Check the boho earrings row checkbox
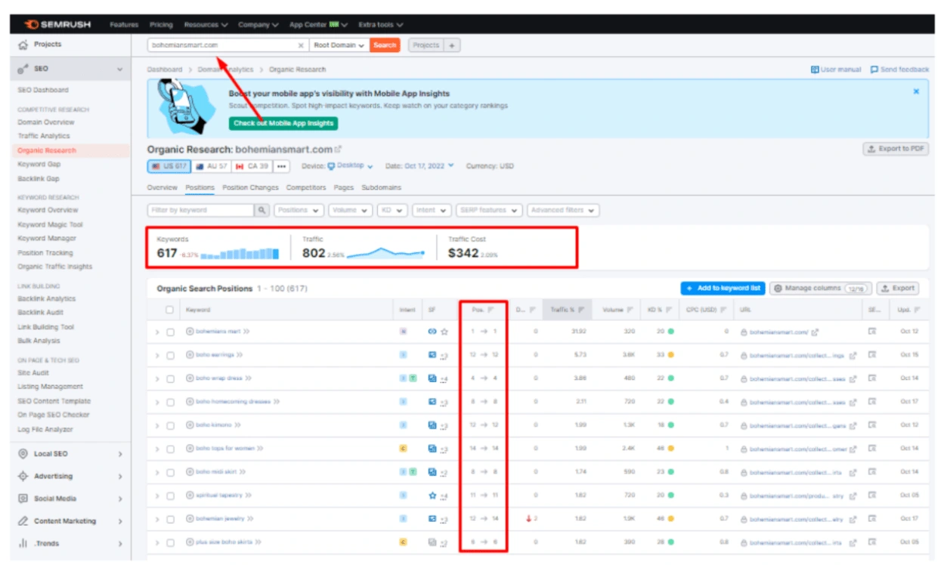947x565 pixels. click(170, 355)
